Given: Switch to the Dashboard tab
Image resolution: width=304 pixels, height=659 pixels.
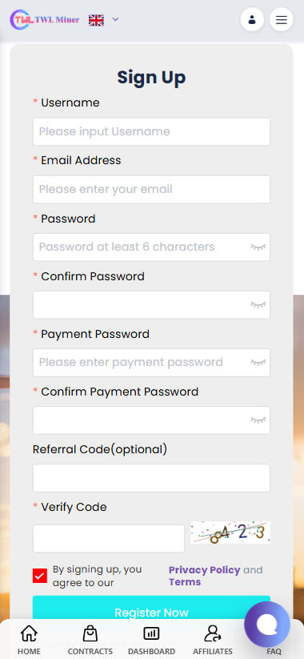Looking at the screenshot, I should point(151,640).
